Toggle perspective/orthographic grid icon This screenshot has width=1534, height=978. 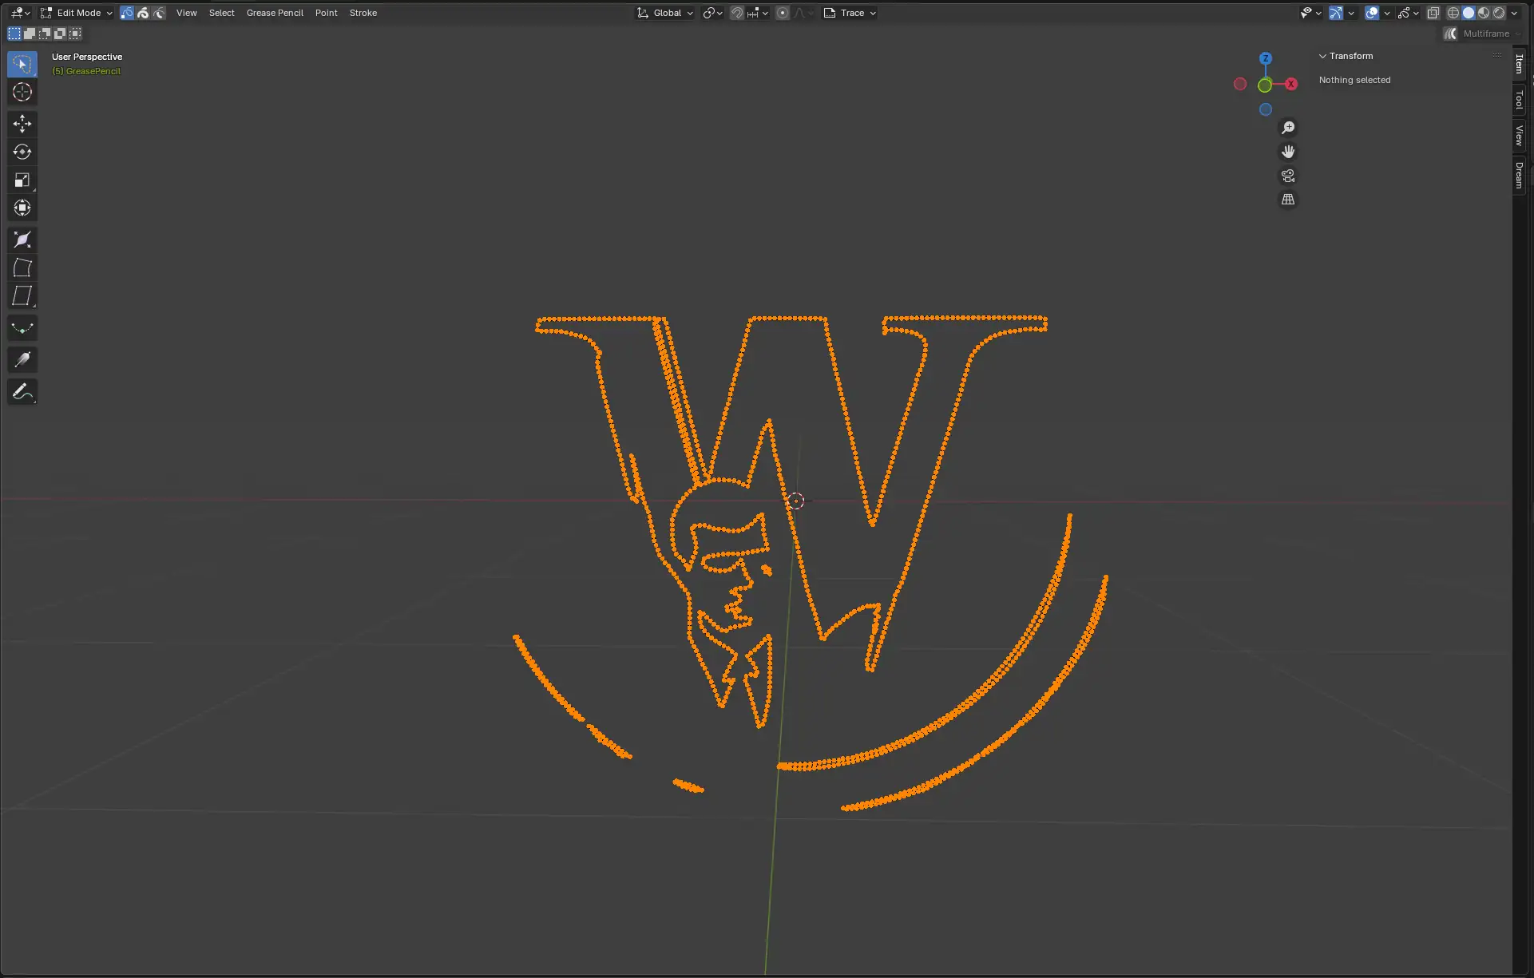coord(1288,200)
